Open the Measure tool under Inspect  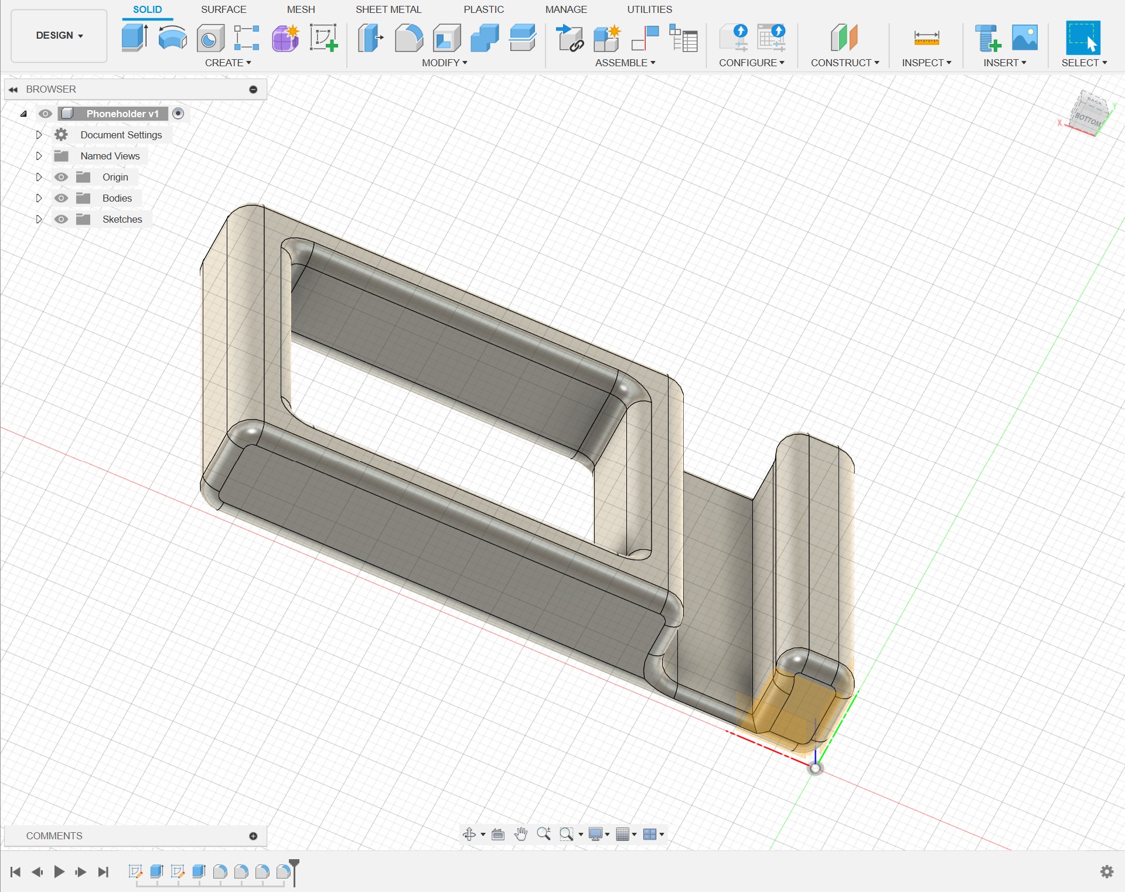[x=926, y=38]
